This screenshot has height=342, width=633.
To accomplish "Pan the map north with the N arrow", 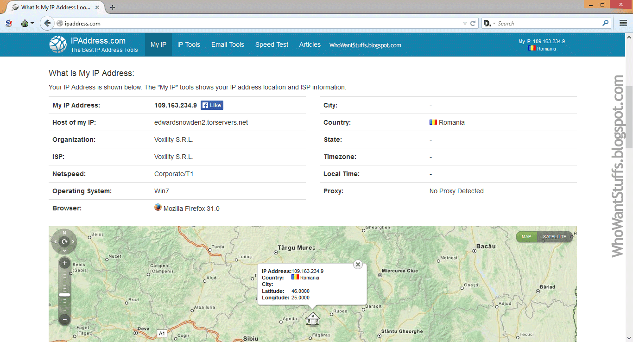I will pyautogui.click(x=64, y=234).
